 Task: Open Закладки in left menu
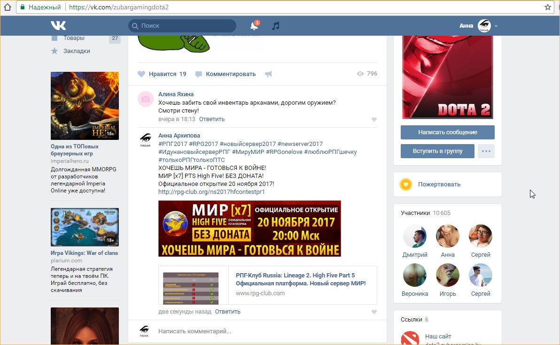(x=77, y=51)
